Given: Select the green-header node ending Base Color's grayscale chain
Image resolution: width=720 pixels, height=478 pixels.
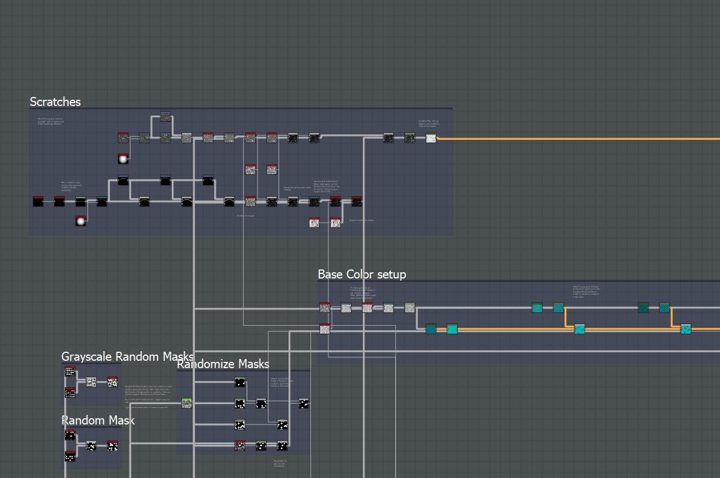Looking at the screenshot, I should tap(410, 308).
